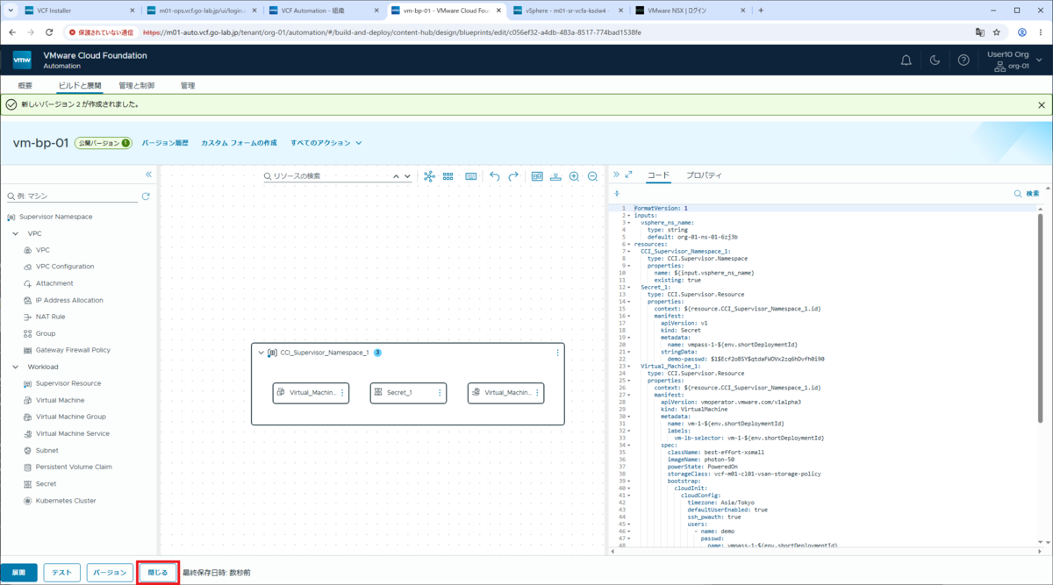The image size is (1053, 585).
Task: Open バージョン履歴 link
Action: point(165,143)
